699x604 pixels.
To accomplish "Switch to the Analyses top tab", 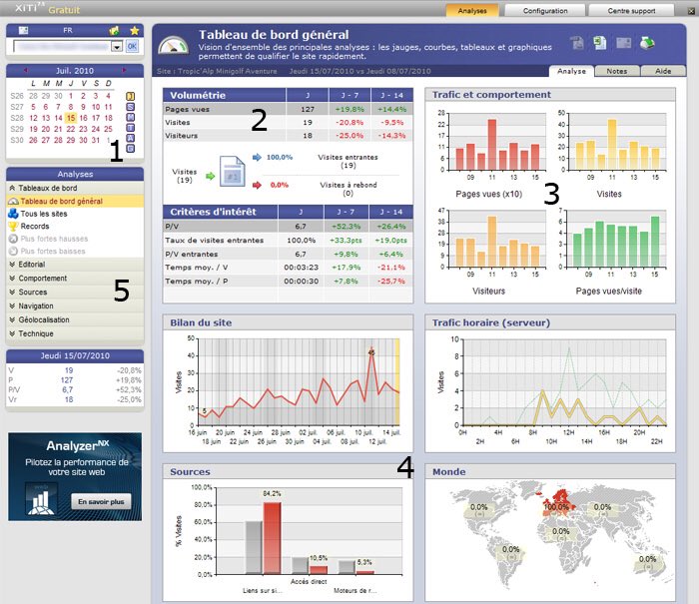I will [x=472, y=11].
